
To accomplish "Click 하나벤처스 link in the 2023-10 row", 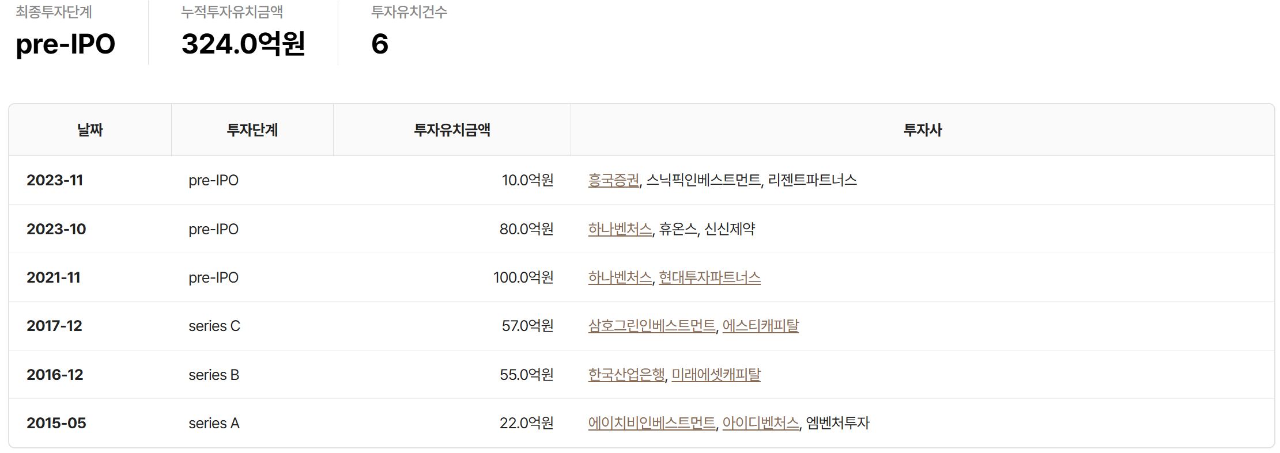I will tap(620, 229).
